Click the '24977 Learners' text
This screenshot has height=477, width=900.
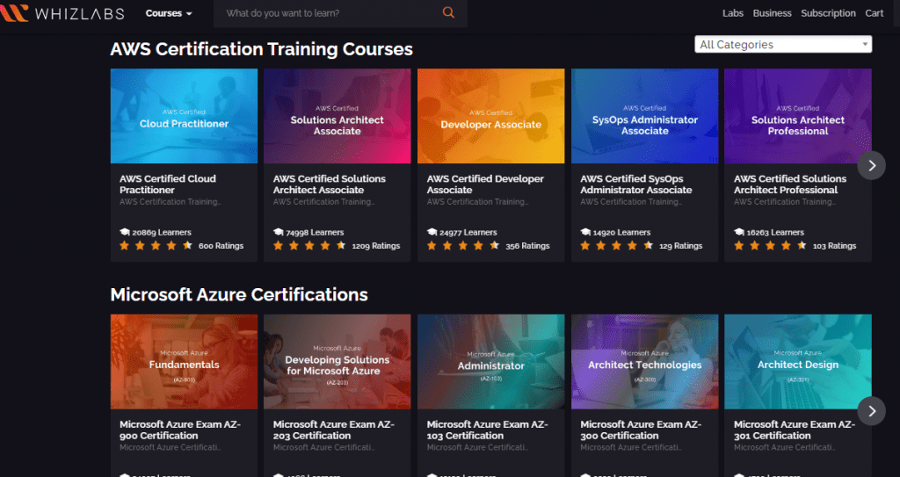coord(469,233)
